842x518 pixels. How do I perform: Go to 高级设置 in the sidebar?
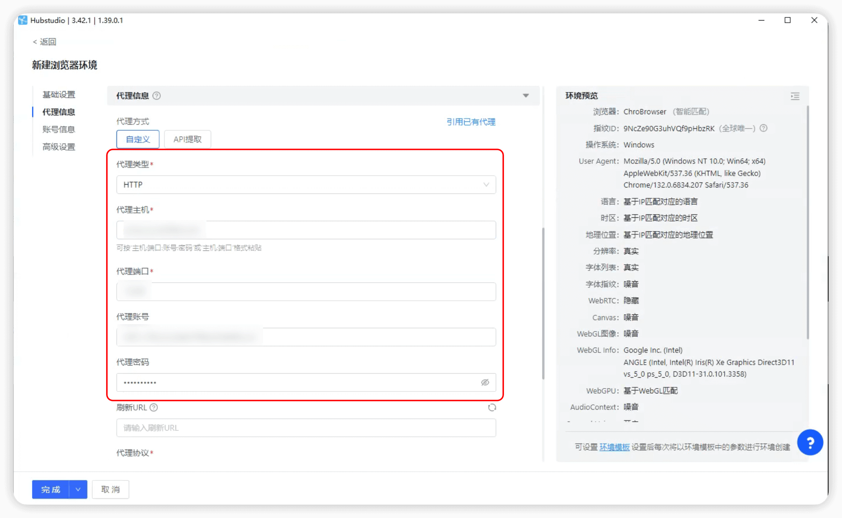[x=59, y=147]
